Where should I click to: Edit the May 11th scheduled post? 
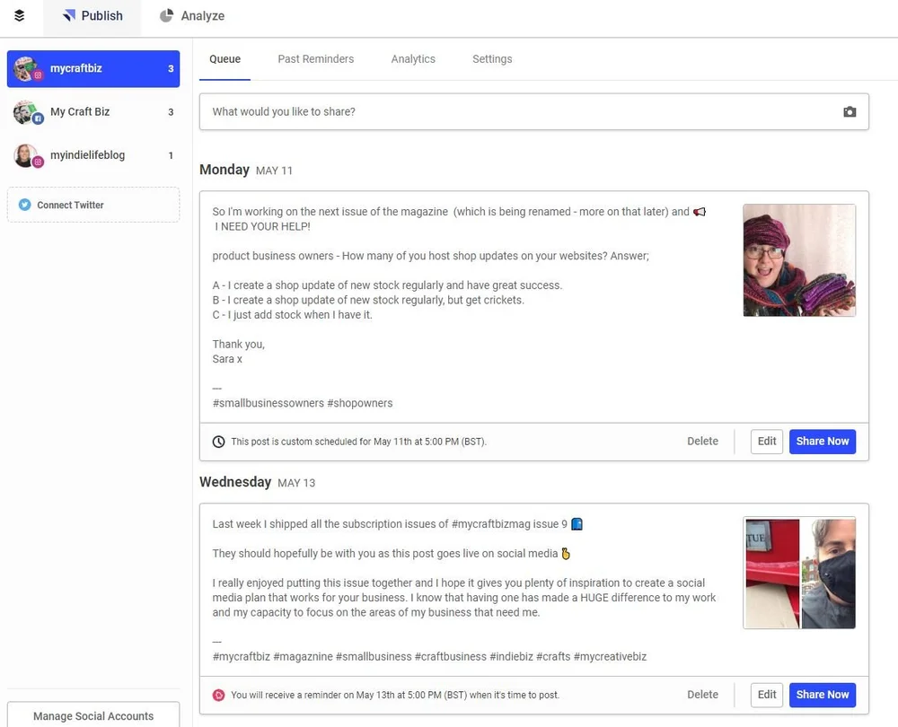point(767,442)
